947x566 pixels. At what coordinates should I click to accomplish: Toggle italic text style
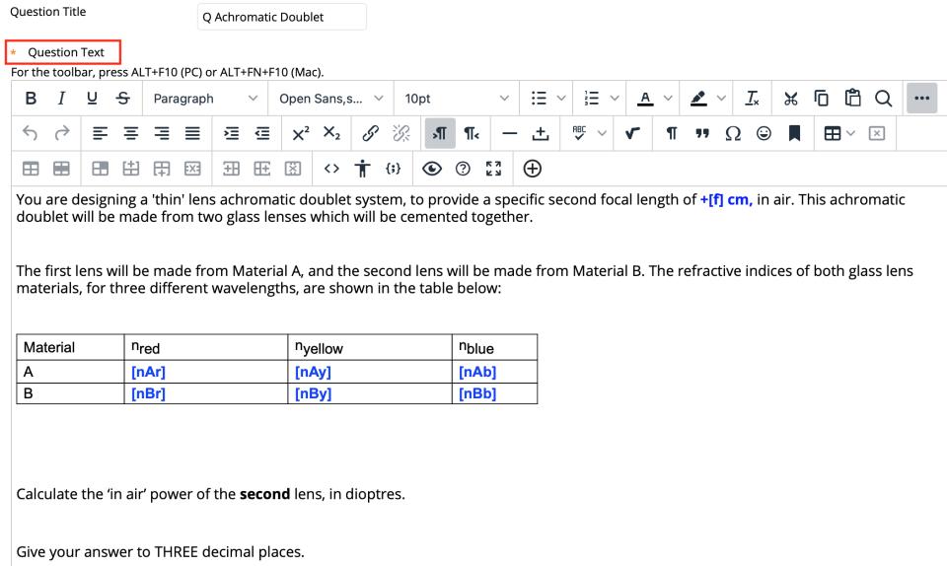(61, 99)
